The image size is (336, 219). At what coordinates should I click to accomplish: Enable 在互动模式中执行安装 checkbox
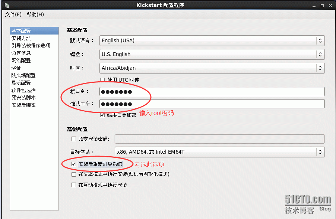point(74,185)
